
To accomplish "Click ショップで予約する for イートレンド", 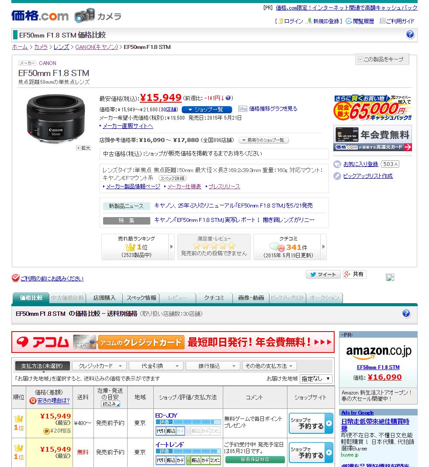I will 311,453.
